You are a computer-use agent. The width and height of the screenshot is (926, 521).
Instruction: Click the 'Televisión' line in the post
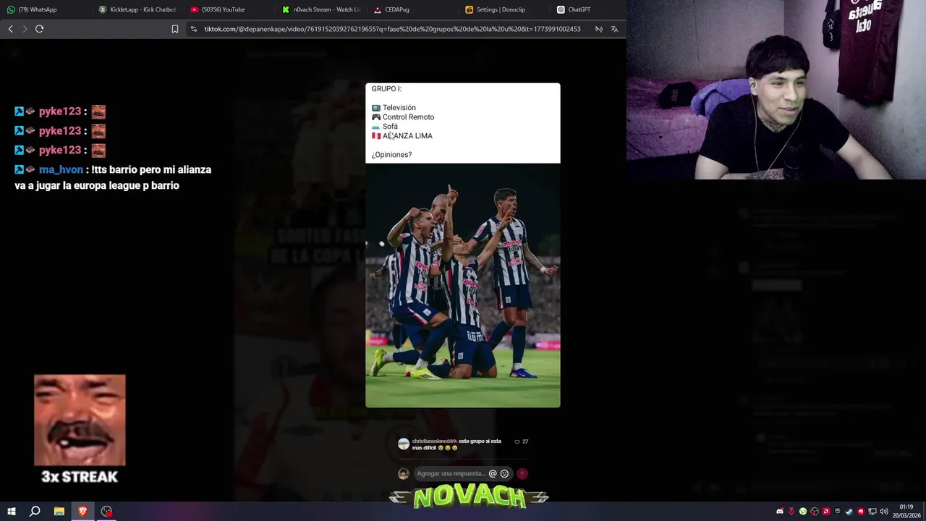tap(399, 108)
